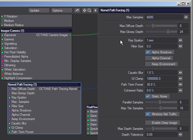Click the Ray Epsilon stepper arrows

(180, 40)
